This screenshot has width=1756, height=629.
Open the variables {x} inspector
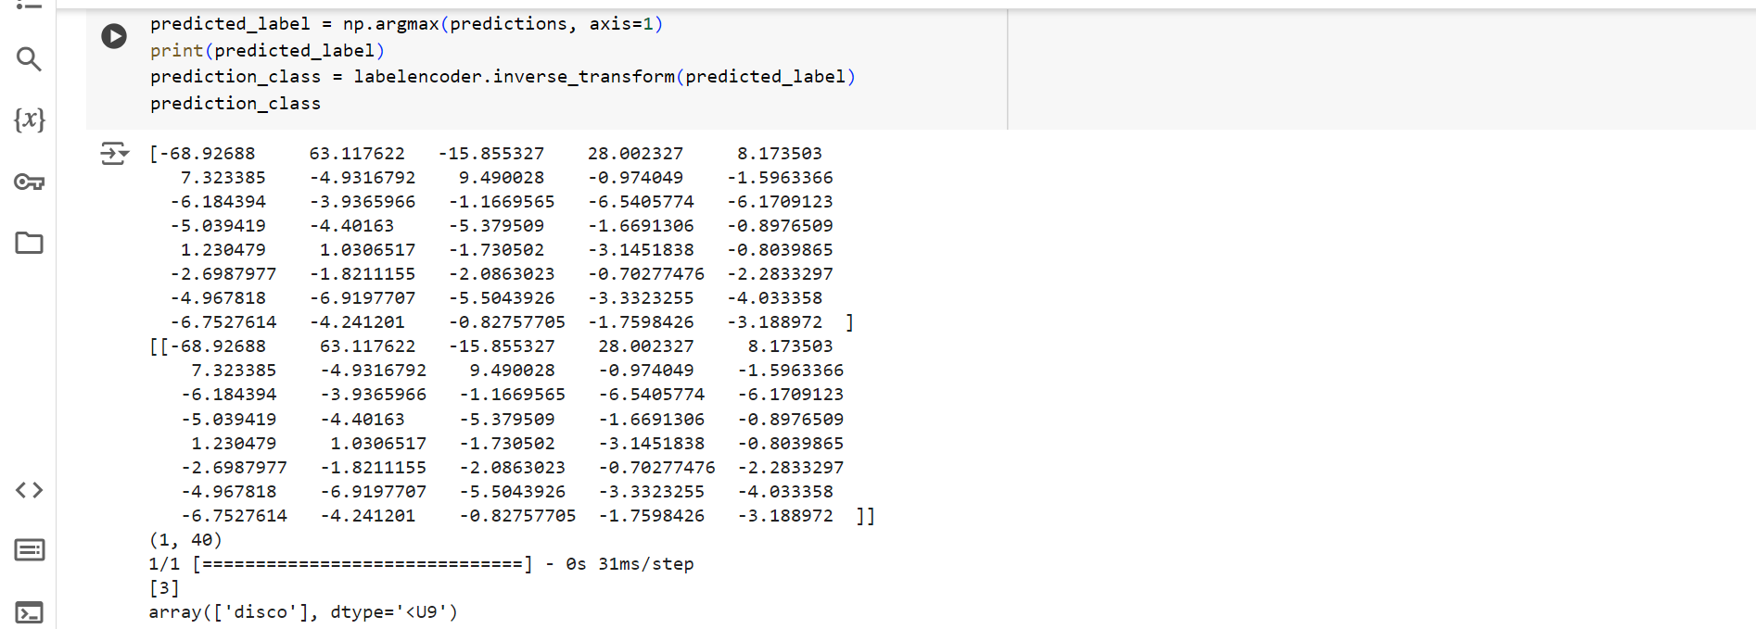pyautogui.click(x=29, y=120)
